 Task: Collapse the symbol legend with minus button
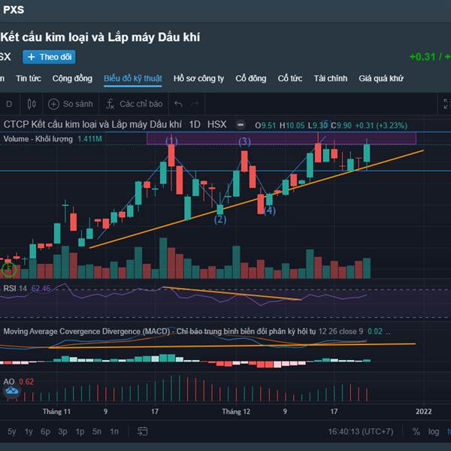pos(241,125)
